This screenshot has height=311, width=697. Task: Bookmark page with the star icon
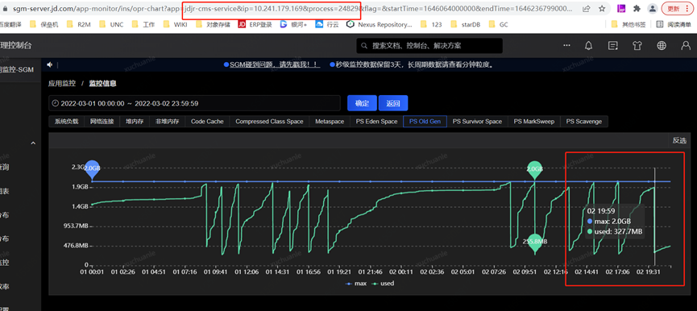pos(601,8)
